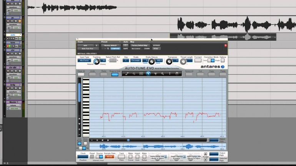Click the Make Curve button
Viewport: 296px width, 166px height.
tap(130, 156)
